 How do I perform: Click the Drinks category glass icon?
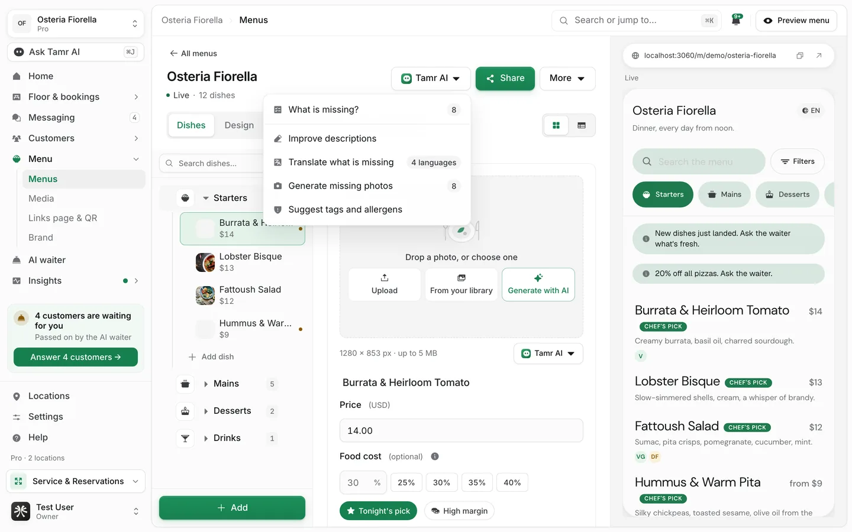click(185, 438)
